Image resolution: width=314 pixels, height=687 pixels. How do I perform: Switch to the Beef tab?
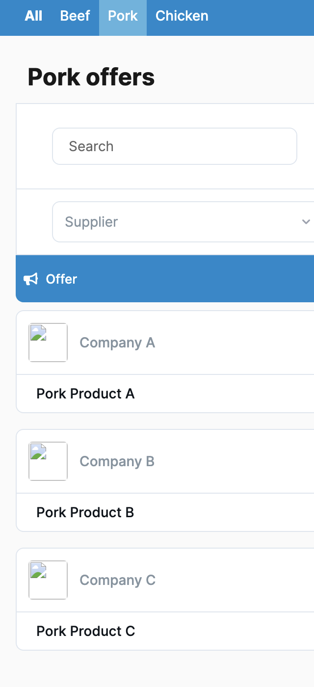click(x=75, y=16)
